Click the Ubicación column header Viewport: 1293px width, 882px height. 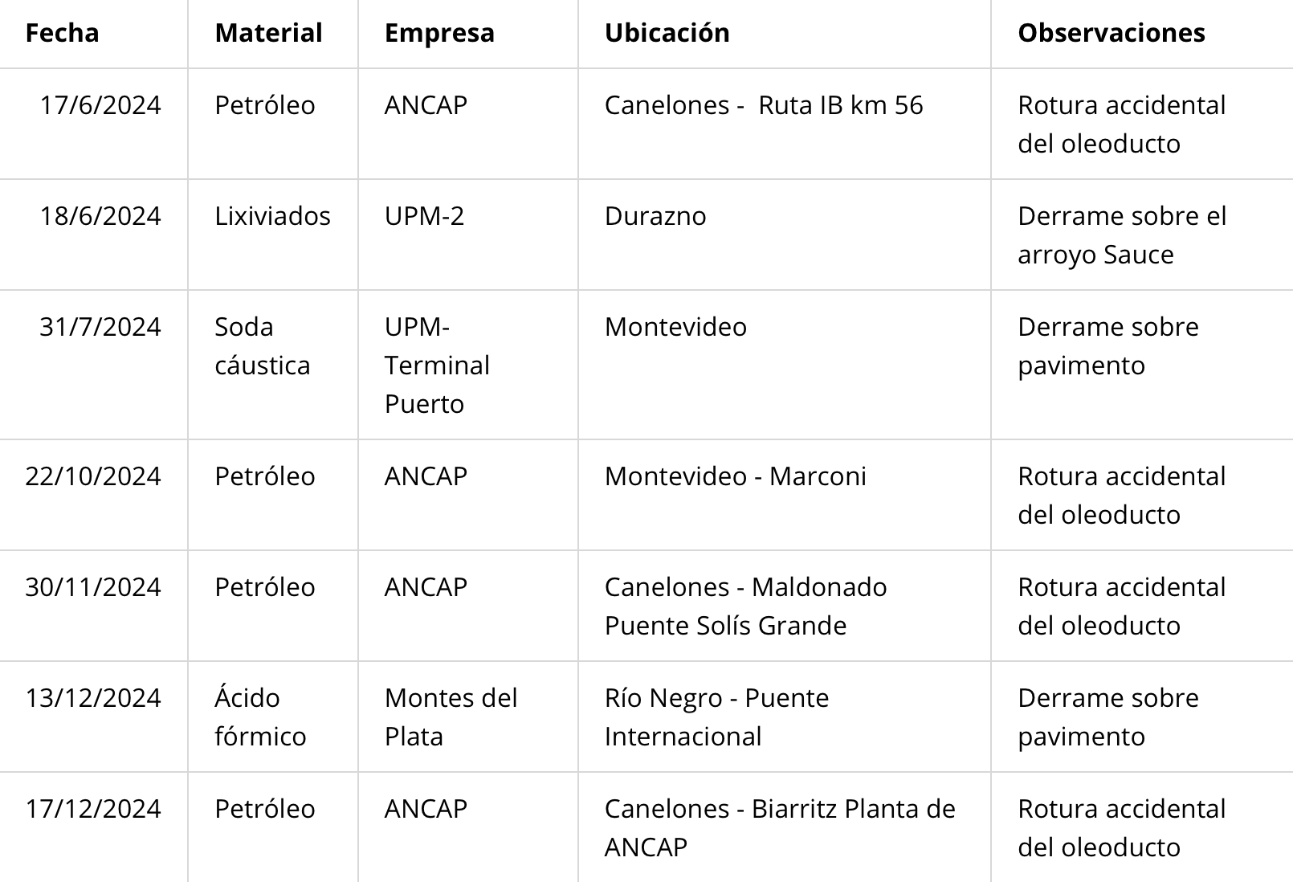click(x=784, y=33)
